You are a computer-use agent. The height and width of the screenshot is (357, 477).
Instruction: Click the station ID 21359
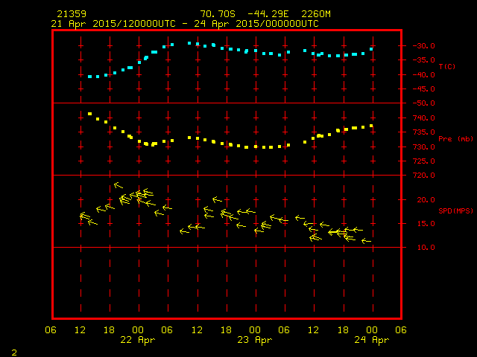[72, 14]
